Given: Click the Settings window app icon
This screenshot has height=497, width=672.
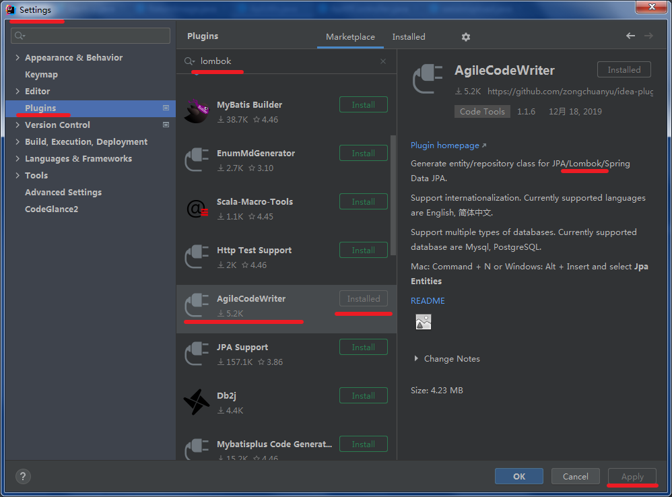Looking at the screenshot, I should [10, 9].
